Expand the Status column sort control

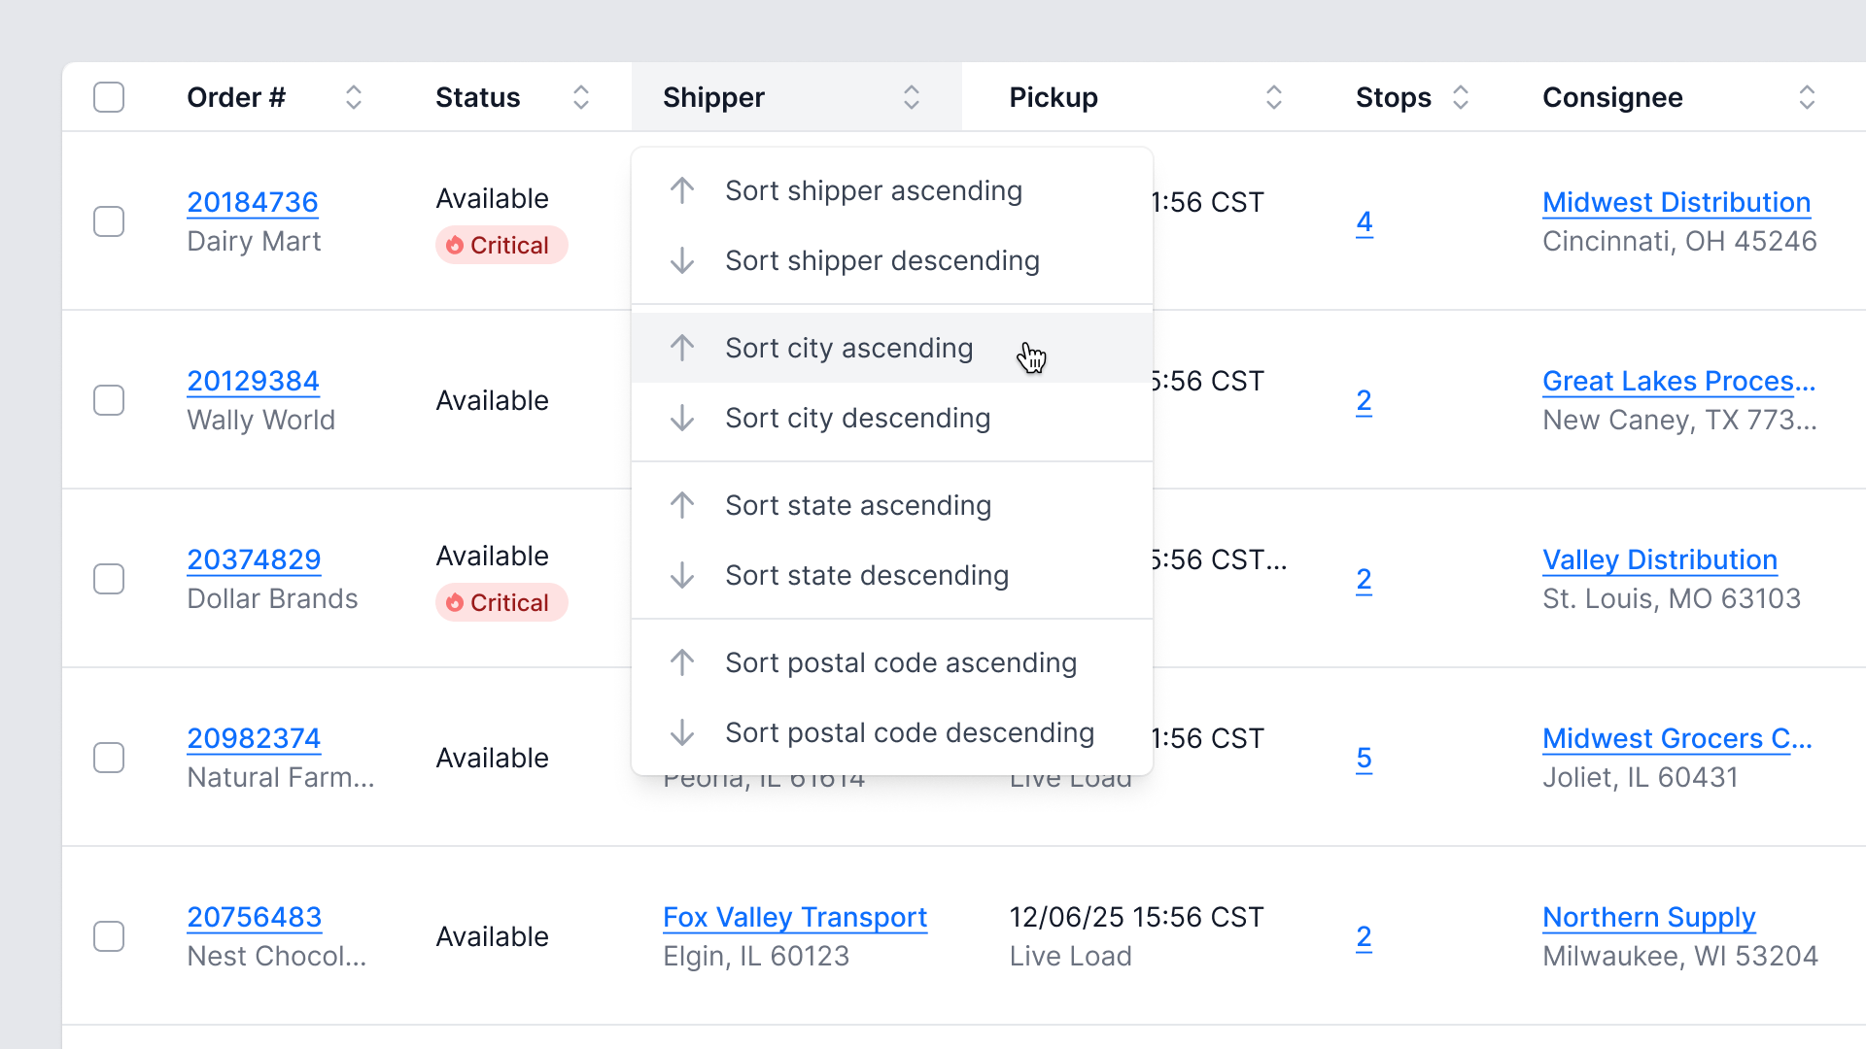581,97
